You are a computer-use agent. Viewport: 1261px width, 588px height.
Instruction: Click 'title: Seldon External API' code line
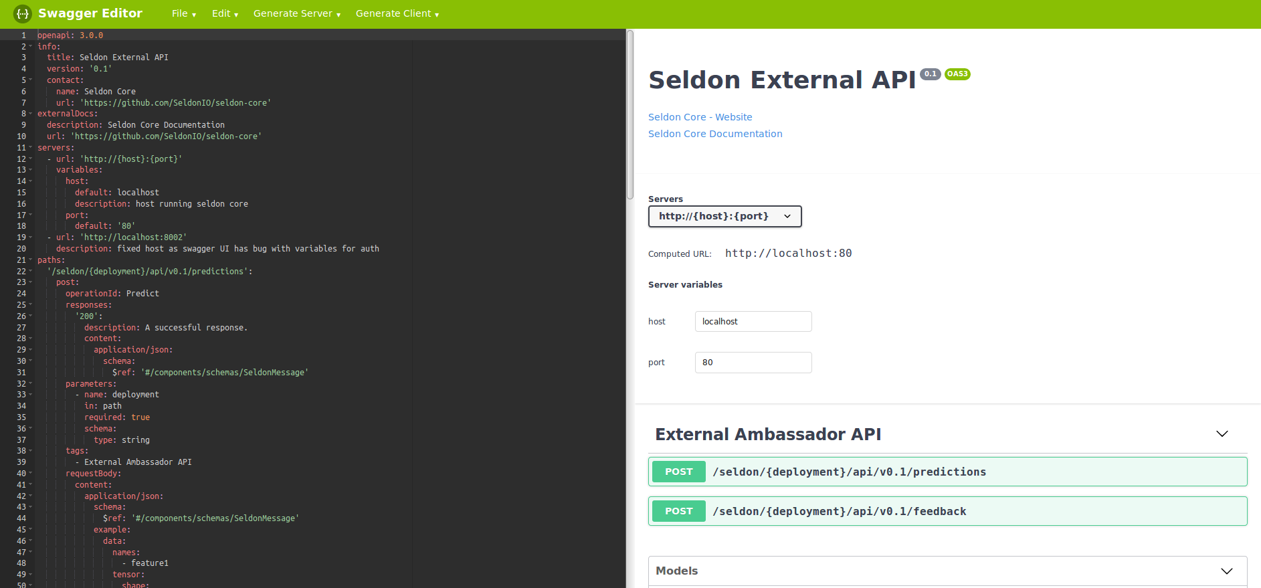click(x=108, y=58)
